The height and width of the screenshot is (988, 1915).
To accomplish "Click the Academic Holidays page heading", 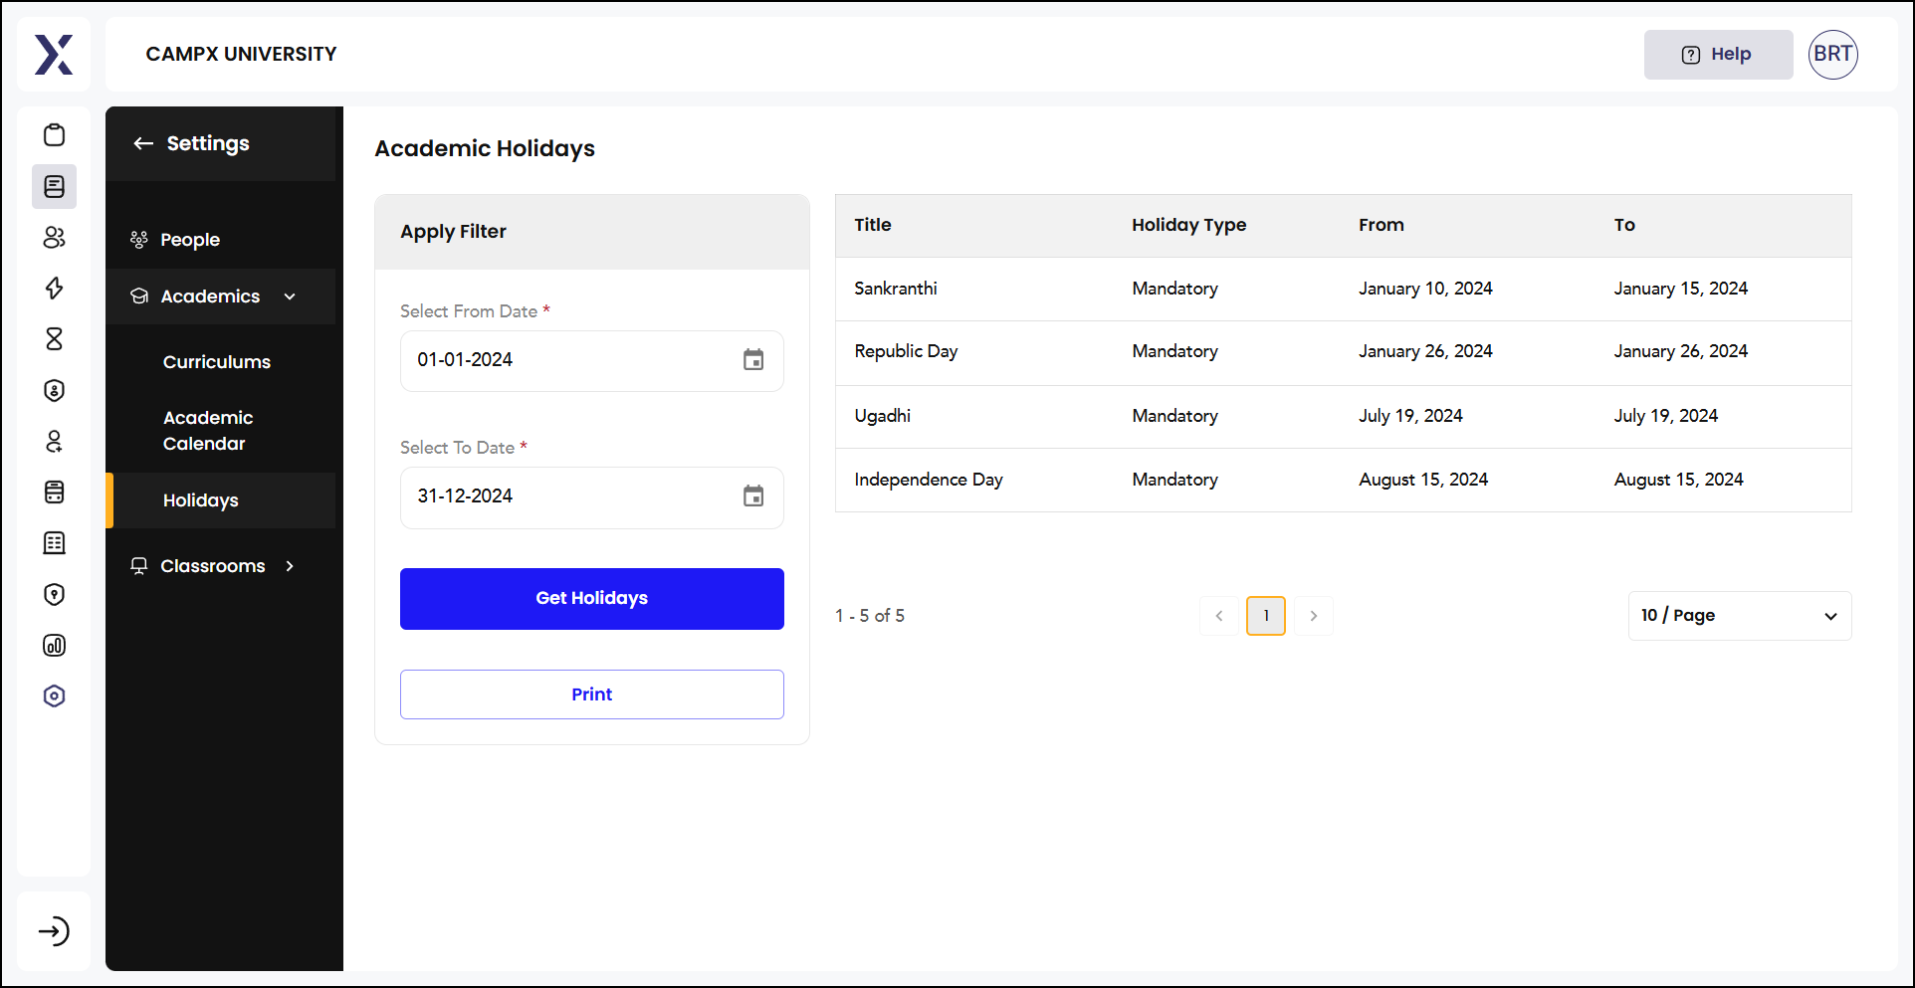I will click(485, 149).
